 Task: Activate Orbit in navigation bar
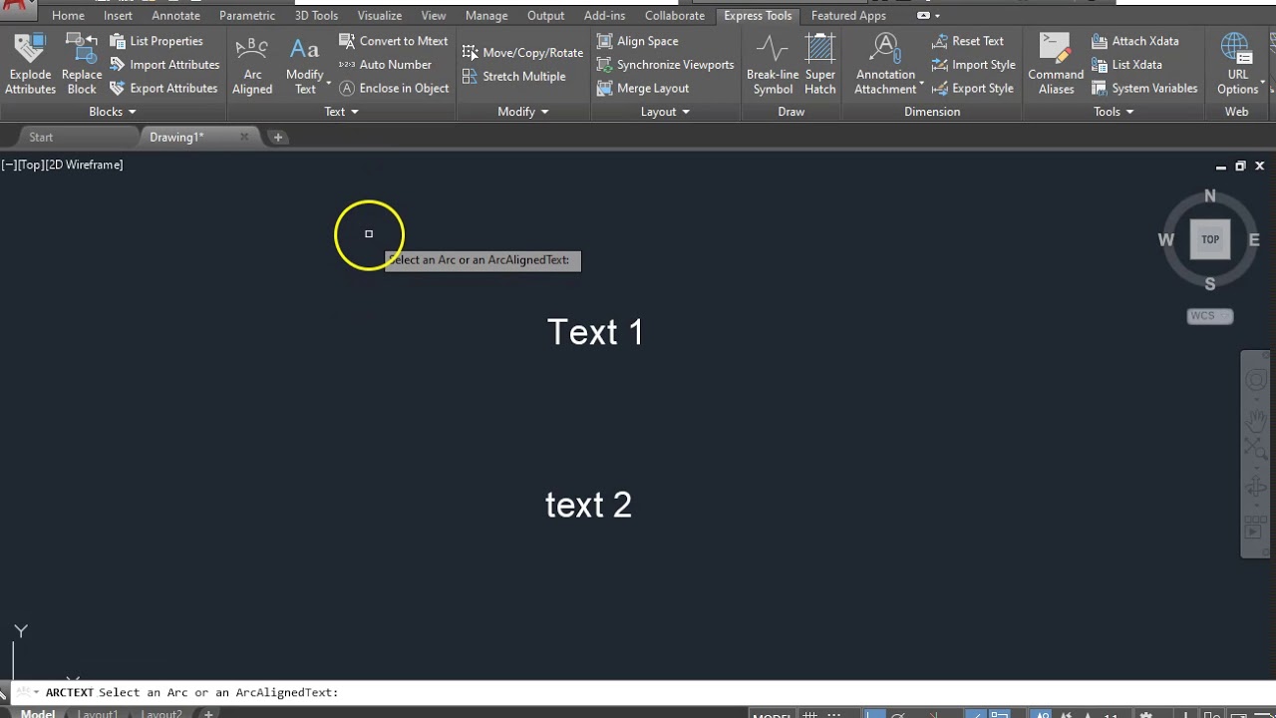coord(1255,488)
